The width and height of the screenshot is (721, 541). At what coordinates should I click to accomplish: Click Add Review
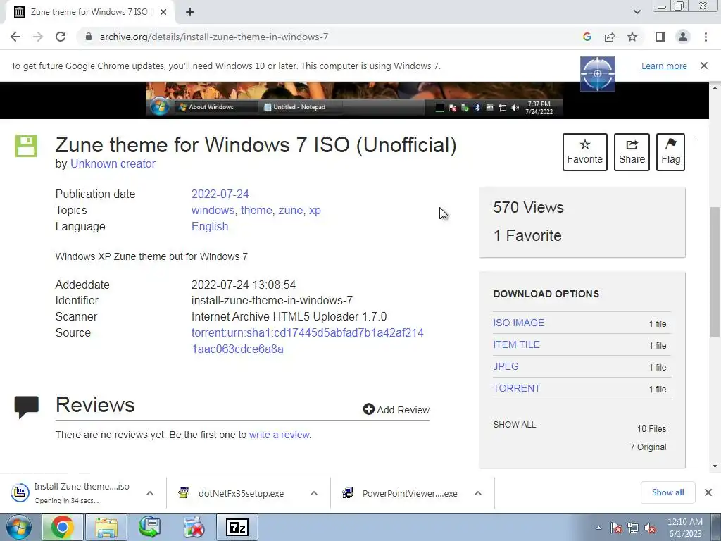pos(396,409)
